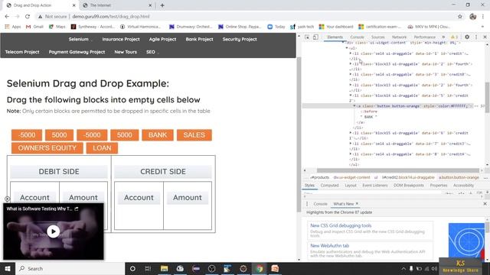
Task: Show more DevTools tabs with the double chevron
Action: point(443,37)
